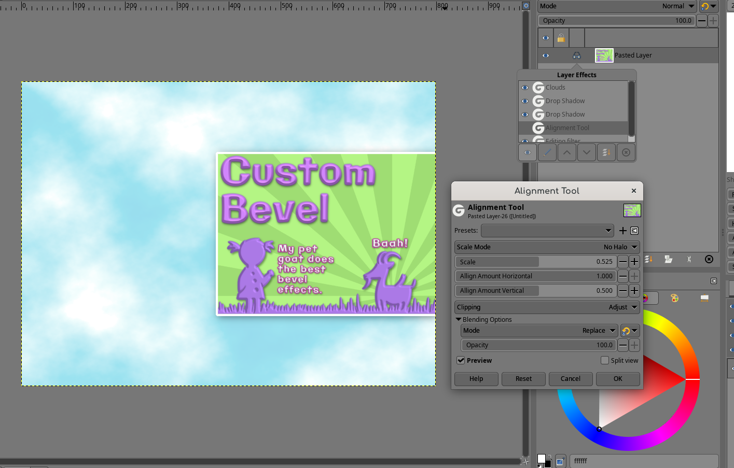The image size is (734, 468).
Task: Adjust the Allign Amount Vertical slider
Action: [536, 291]
